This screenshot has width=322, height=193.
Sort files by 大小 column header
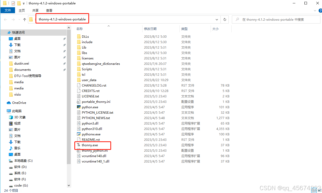216,29
